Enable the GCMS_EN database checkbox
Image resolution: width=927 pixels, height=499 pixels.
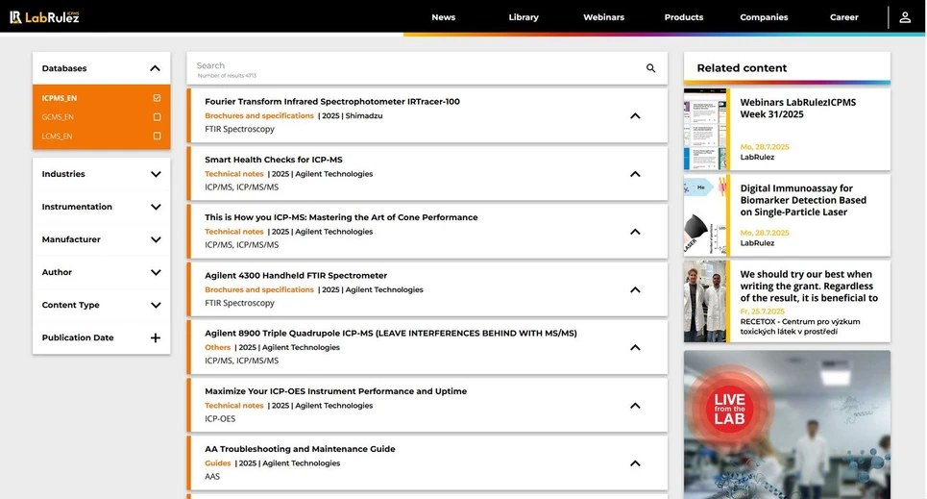pos(157,117)
